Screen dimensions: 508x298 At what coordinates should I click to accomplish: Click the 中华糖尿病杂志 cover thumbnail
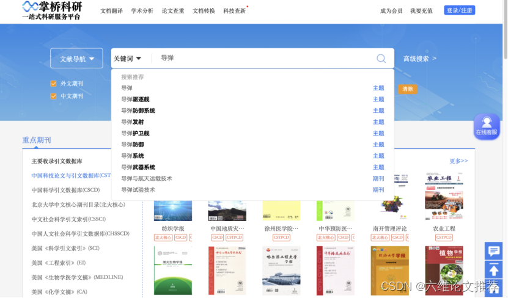point(336,271)
